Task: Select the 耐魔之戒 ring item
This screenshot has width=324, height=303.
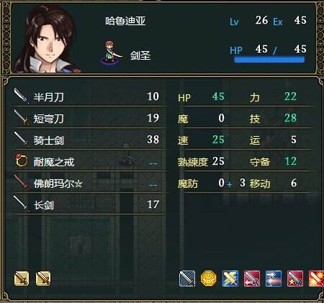Action: pyautogui.click(x=88, y=161)
